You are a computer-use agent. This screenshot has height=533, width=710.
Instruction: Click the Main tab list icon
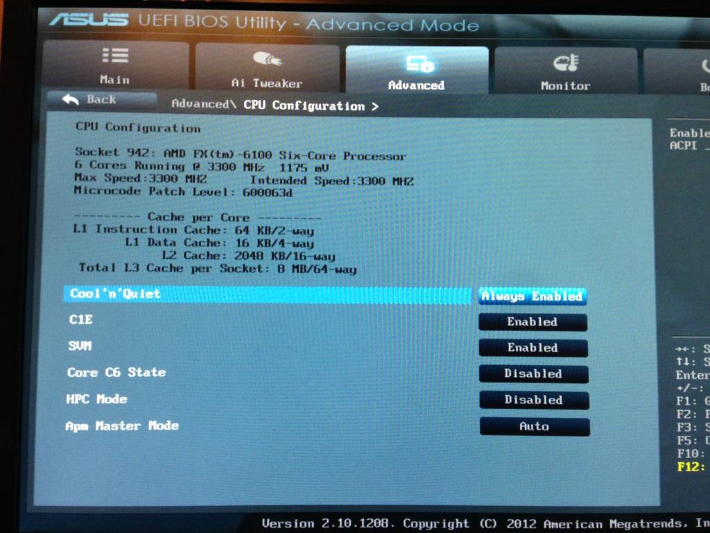pyautogui.click(x=115, y=56)
